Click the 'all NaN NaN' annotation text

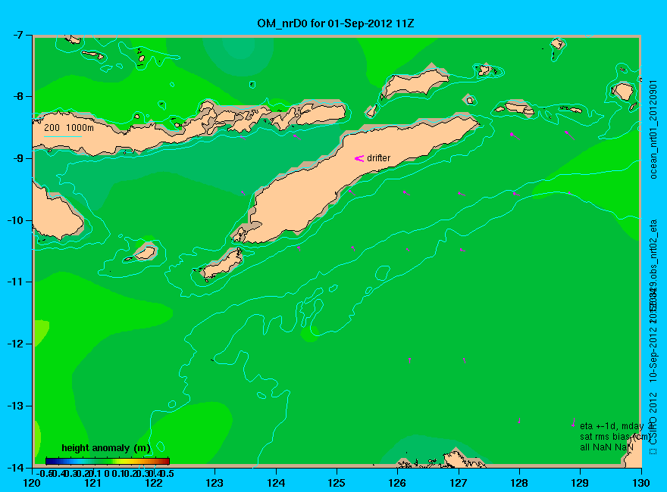coord(606,447)
